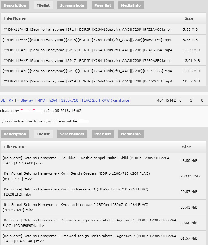Viewport: 208px width, 245px height.
Task: Click Filelist tab above the ReinForce files
Action: point(43,134)
